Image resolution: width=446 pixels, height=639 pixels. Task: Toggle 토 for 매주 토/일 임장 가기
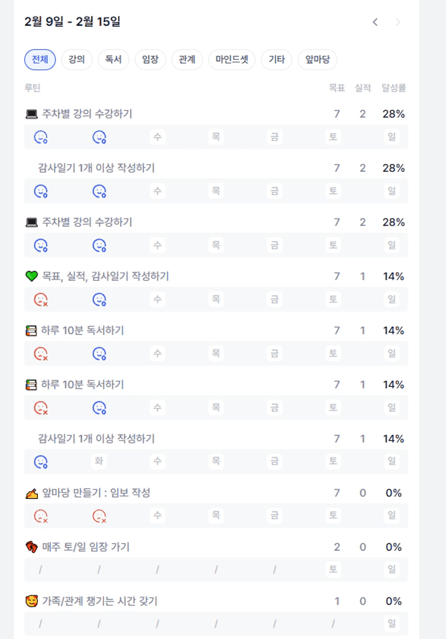click(333, 569)
